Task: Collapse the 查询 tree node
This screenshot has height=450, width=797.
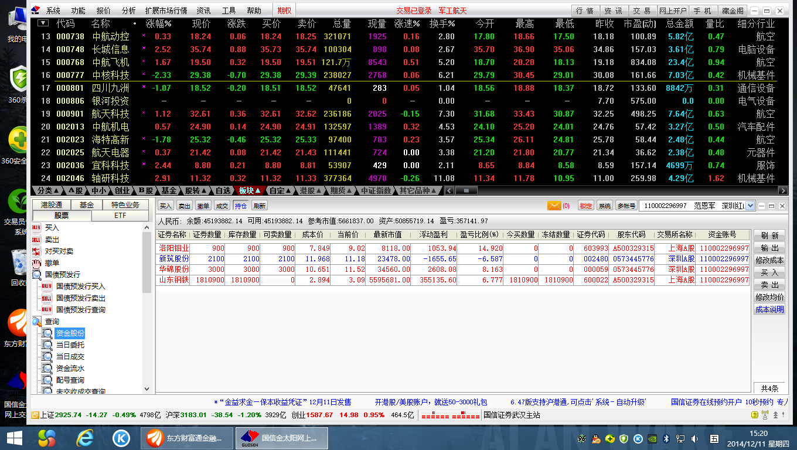Action: click(x=36, y=322)
